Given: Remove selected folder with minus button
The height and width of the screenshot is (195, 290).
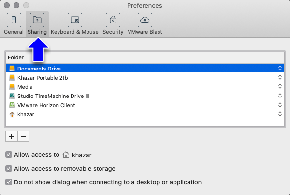Looking at the screenshot, I should point(24,137).
